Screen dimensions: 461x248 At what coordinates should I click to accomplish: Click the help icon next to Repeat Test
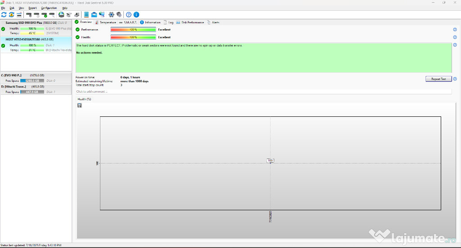pyautogui.click(x=455, y=79)
